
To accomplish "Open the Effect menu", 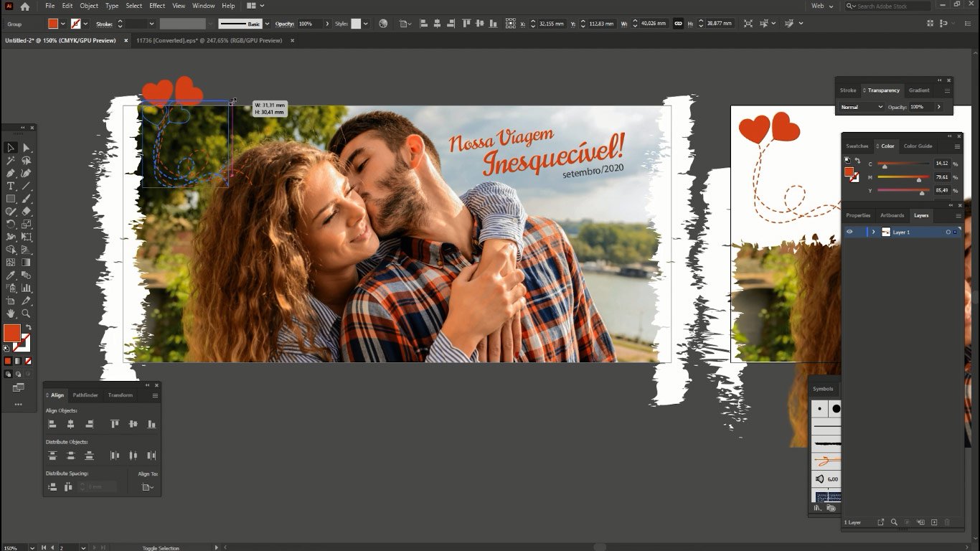I will (157, 6).
